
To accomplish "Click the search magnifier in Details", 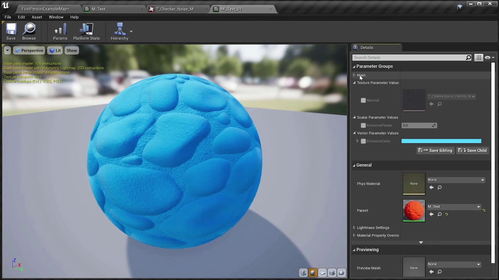I will (469, 58).
